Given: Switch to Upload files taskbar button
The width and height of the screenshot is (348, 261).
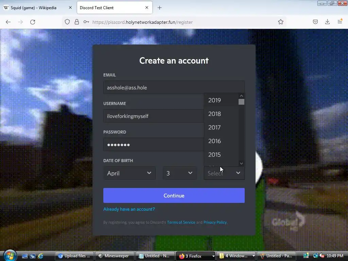Looking at the screenshot, I should tap(74, 256).
